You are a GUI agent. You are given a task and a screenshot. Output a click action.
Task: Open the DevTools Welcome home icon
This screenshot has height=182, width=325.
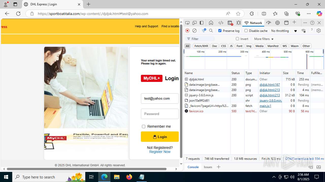pyautogui.click(x=211, y=23)
